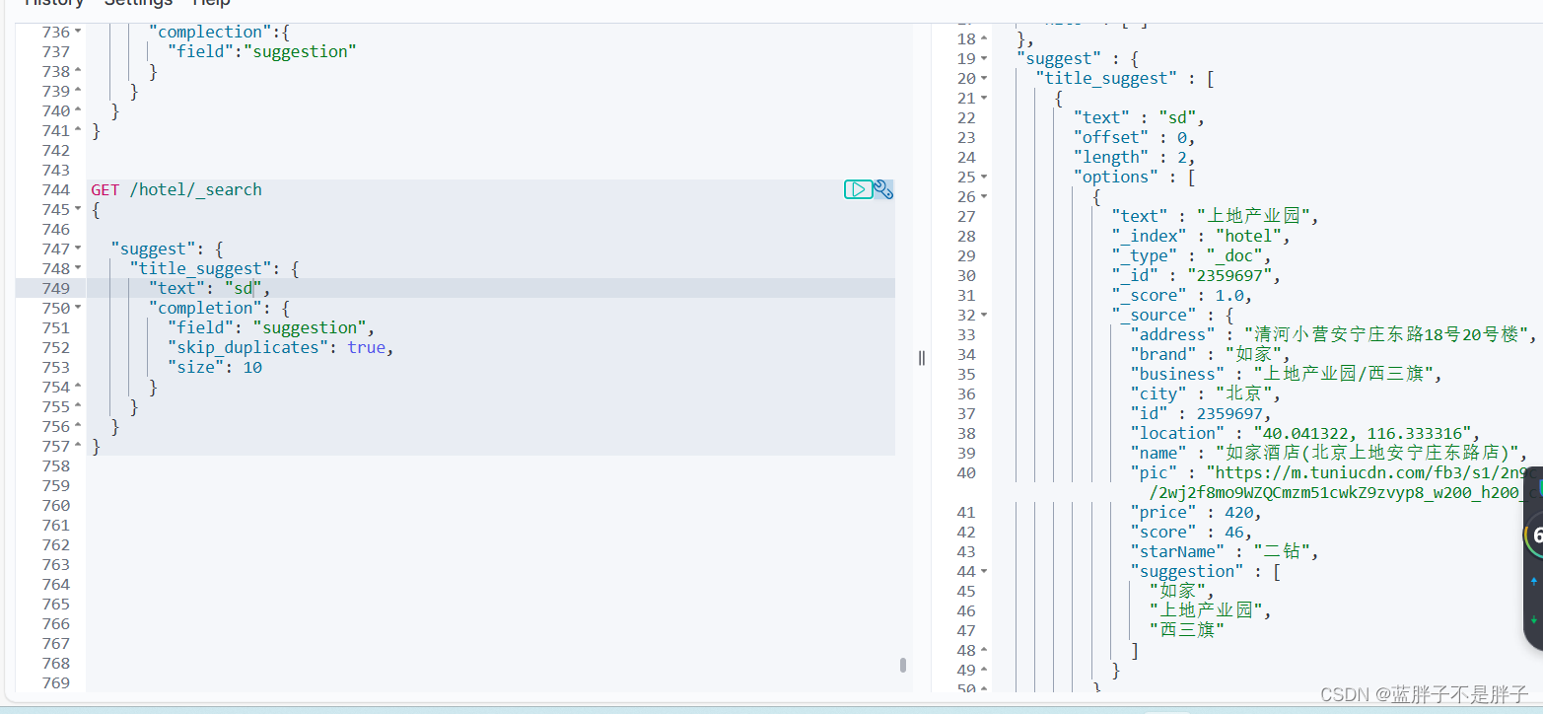The width and height of the screenshot is (1543, 714).
Task: Click the "score" : 46 output line
Action: click(1191, 532)
